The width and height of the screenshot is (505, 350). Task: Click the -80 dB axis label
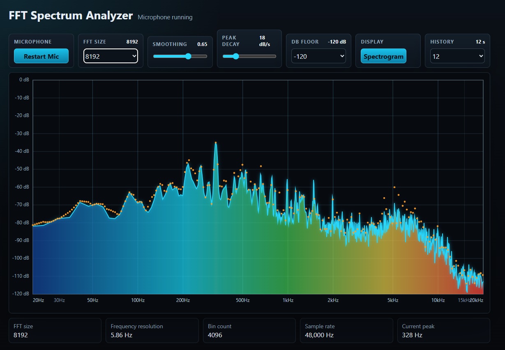click(x=23, y=223)
